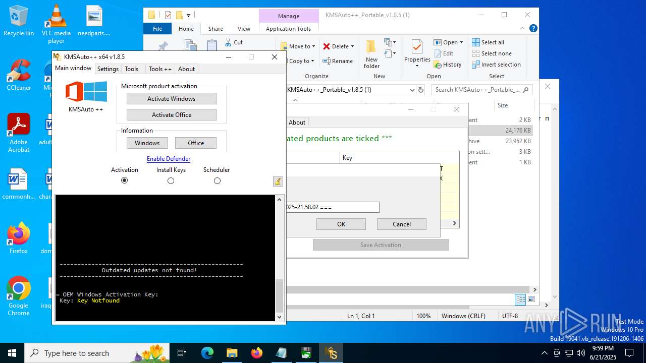Open the Quick Access Toolbar customize dropdown
The width and height of the screenshot is (646, 363).
[x=188, y=15]
